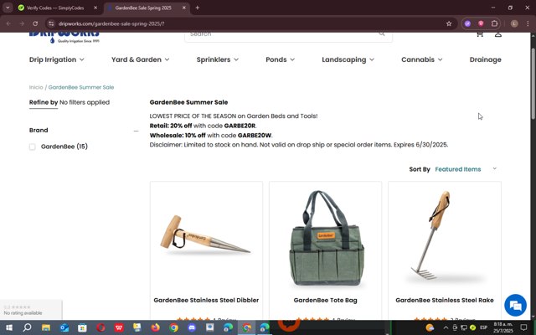Screen dimensions: 536x335
Task: Expand the Ponds menu
Action: click(x=280, y=59)
